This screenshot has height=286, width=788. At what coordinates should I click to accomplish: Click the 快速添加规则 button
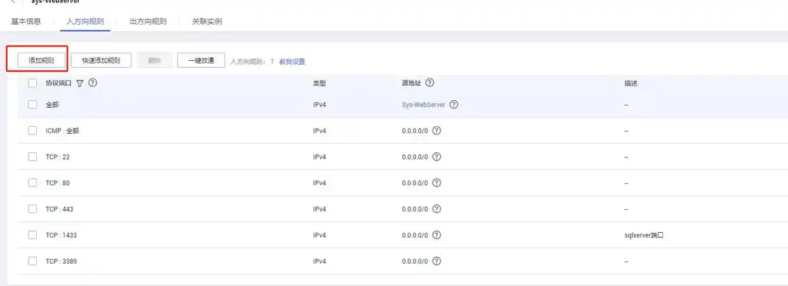(101, 60)
